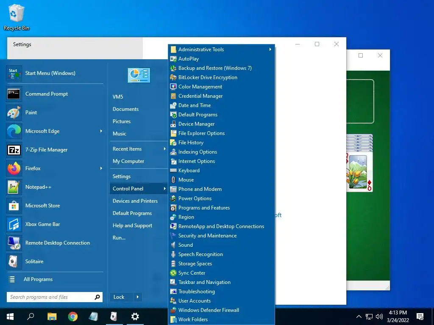This screenshot has height=325, width=434.
Task: Select File Explorer Options item
Action: [x=201, y=133]
